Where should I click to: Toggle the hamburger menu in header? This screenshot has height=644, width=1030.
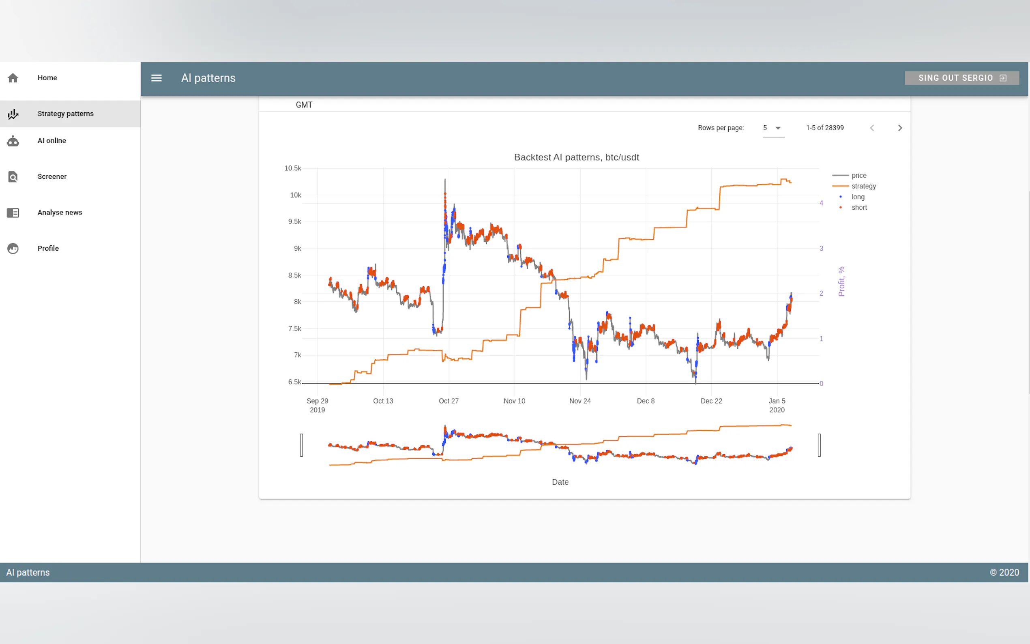coord(156,78)
